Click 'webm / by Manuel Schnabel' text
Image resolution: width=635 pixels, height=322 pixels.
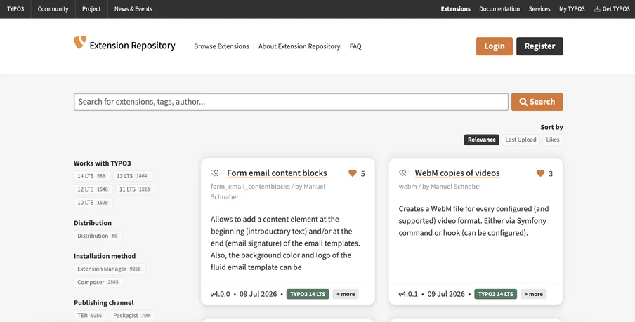(440, 187)
